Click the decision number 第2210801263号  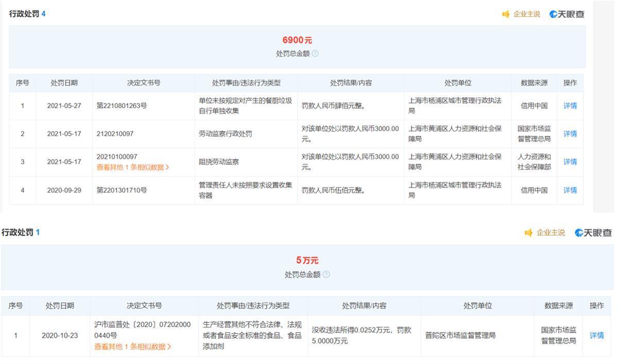tap(122, 106)
